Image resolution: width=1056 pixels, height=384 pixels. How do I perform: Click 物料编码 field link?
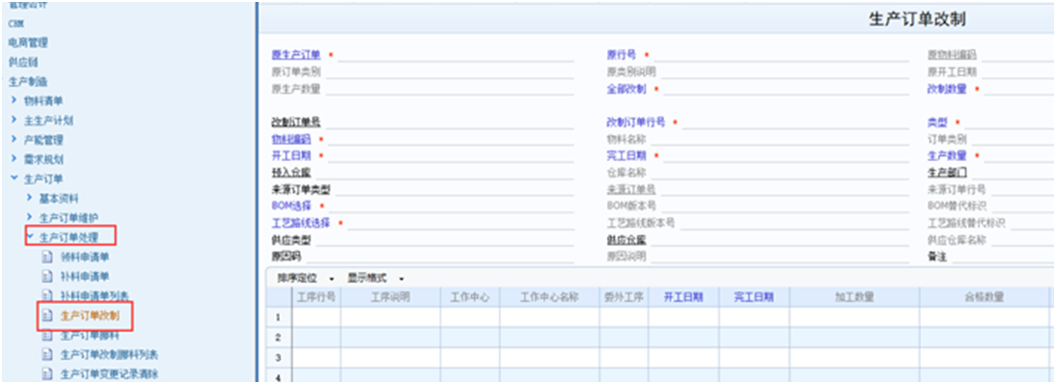(x=291, y=140)
